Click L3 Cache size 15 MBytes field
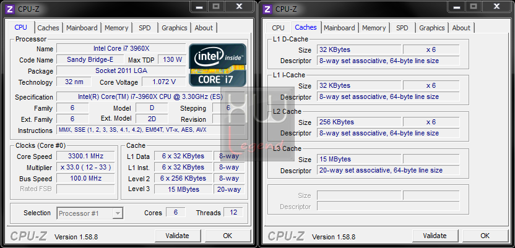This screenshot has height=248, width=515. (359, 159)
